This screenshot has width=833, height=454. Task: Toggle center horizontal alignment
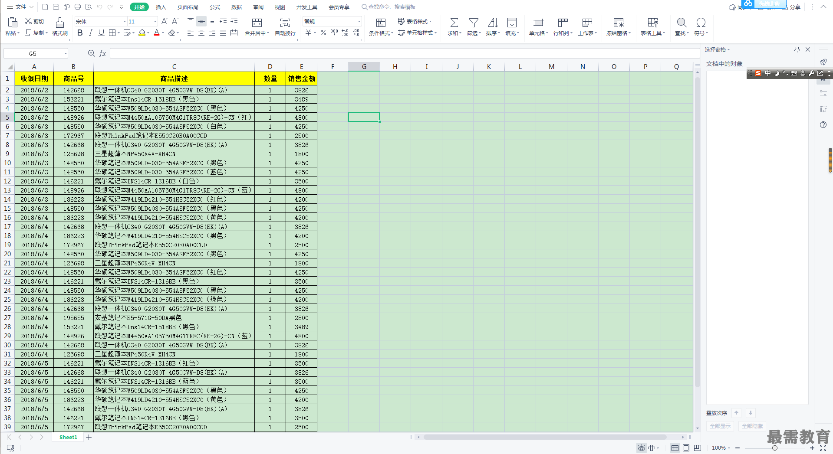click(201, 33)
